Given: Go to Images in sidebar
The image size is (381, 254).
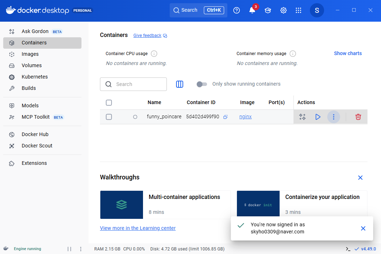Looking at the screenshot, I should (42, 54).
